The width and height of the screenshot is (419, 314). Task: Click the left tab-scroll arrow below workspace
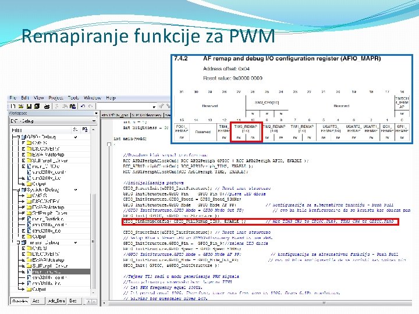tap(88, 301)
